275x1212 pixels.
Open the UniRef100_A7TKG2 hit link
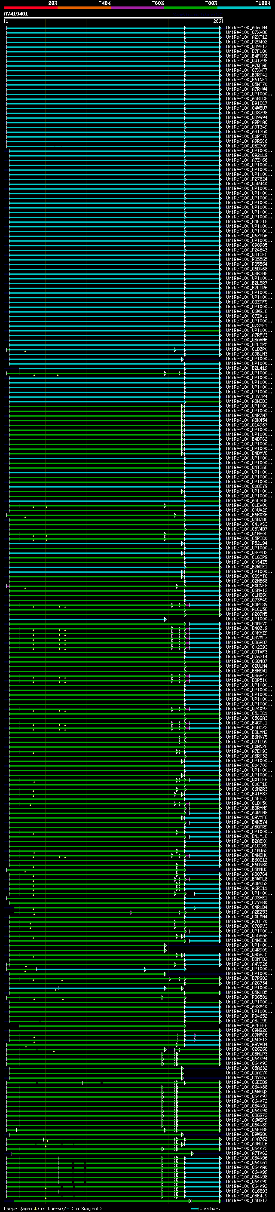247,1153
